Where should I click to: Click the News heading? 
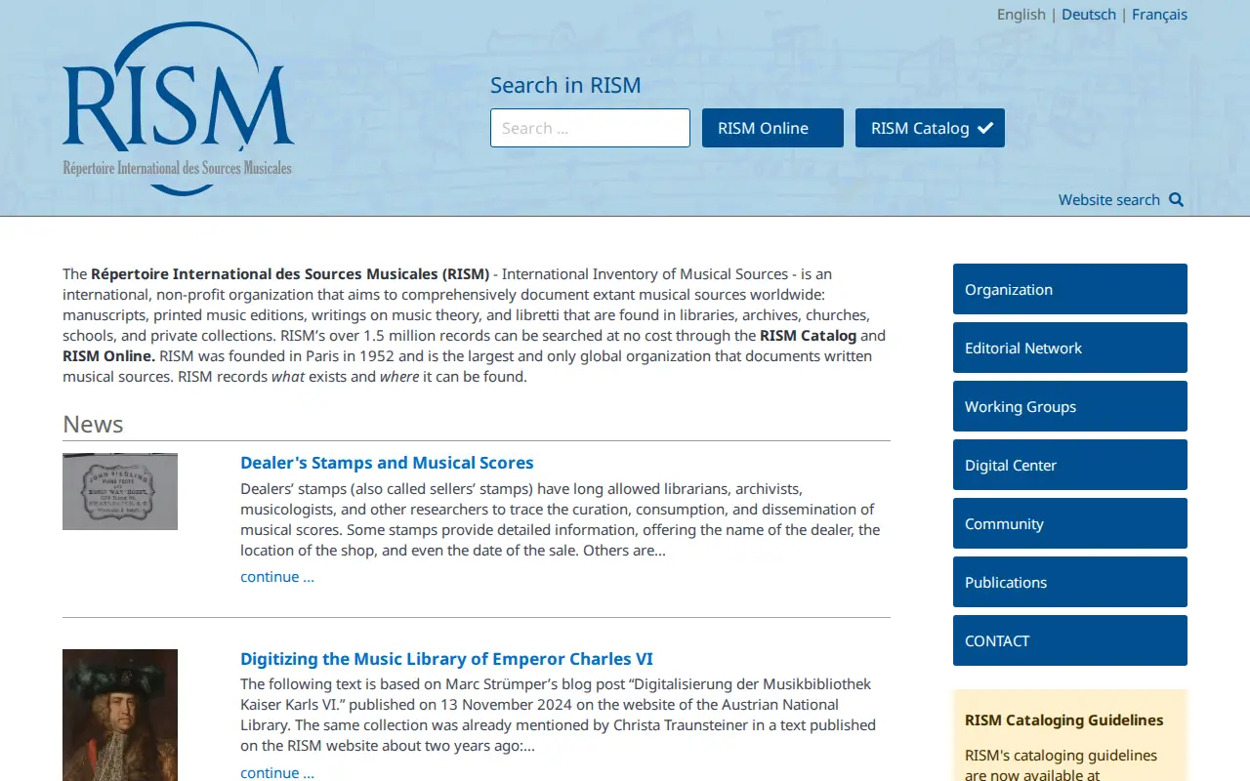[x=93, y=424]
